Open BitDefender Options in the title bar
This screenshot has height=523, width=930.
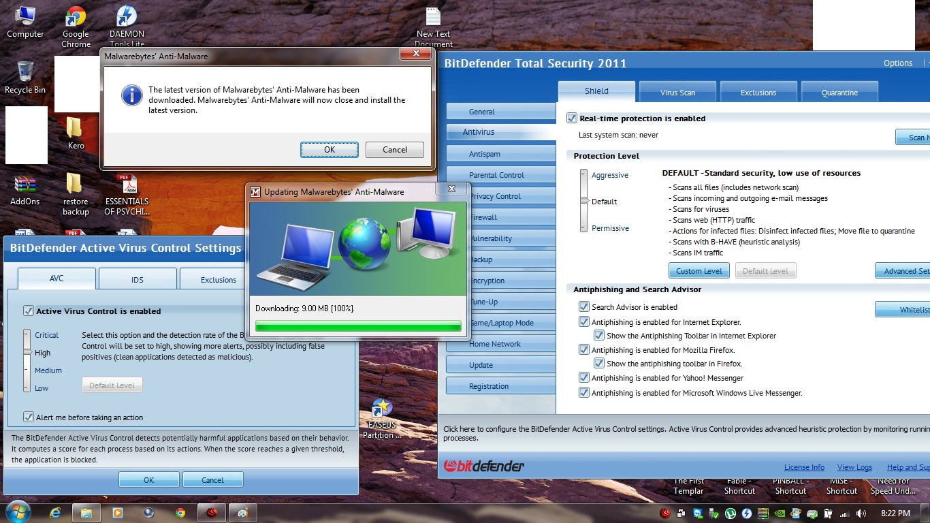(x=898, y=63)
